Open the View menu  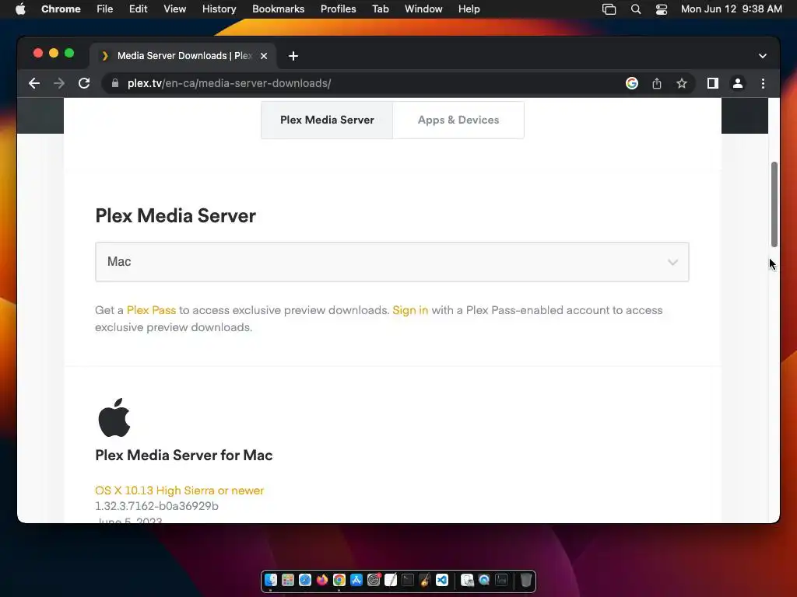coord(175,9)
